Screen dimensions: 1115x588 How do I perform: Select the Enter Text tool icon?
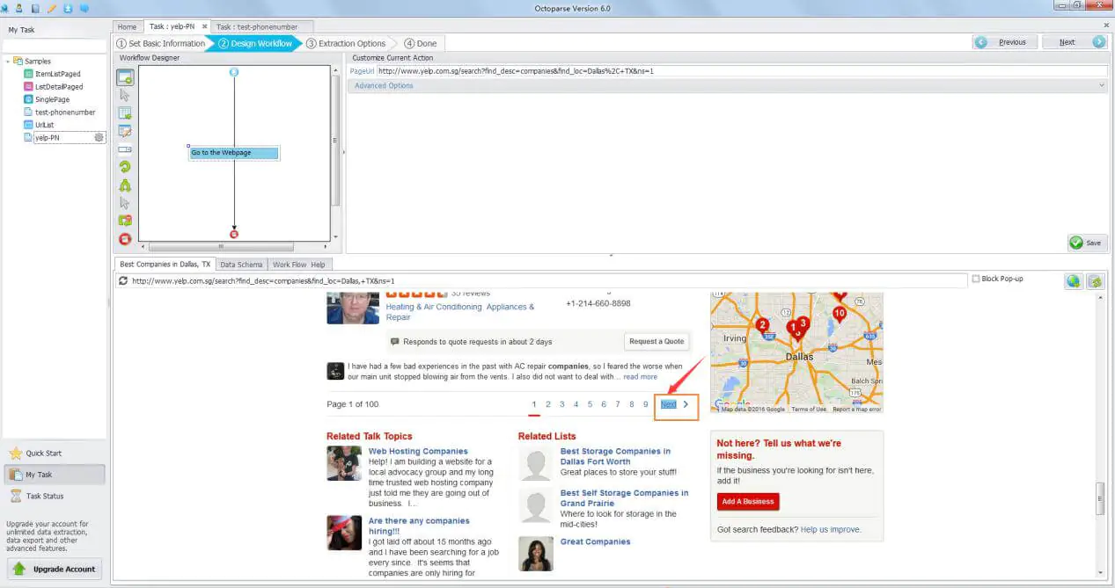tap(125, 131)
